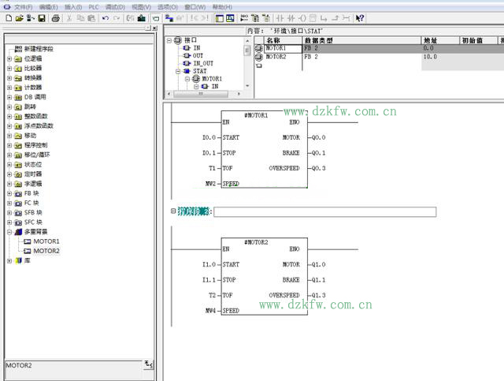Collapse the 多重背景 multi-instance node
The height and width of the screenshot is (381, 504).
9,232
